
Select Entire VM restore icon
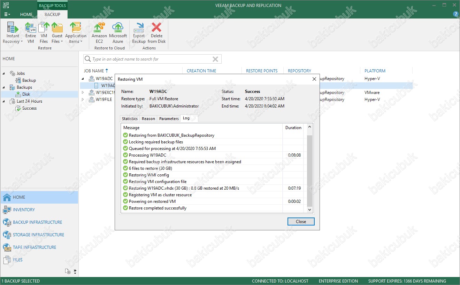point(31,33)
